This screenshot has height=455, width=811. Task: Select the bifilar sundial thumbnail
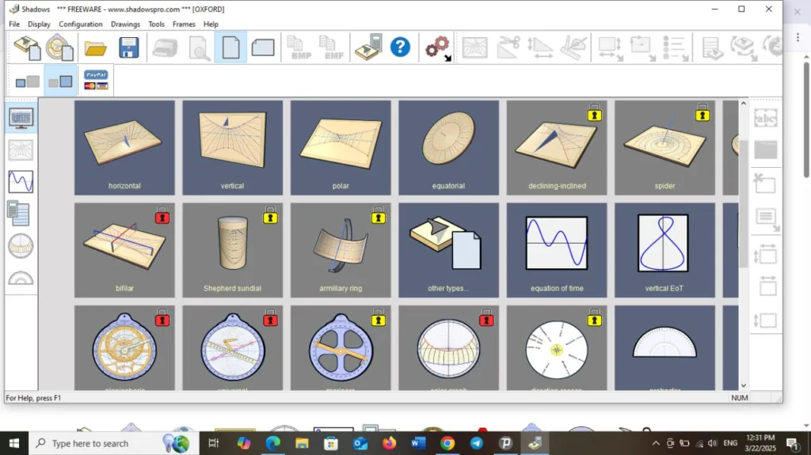pos(124,250)
